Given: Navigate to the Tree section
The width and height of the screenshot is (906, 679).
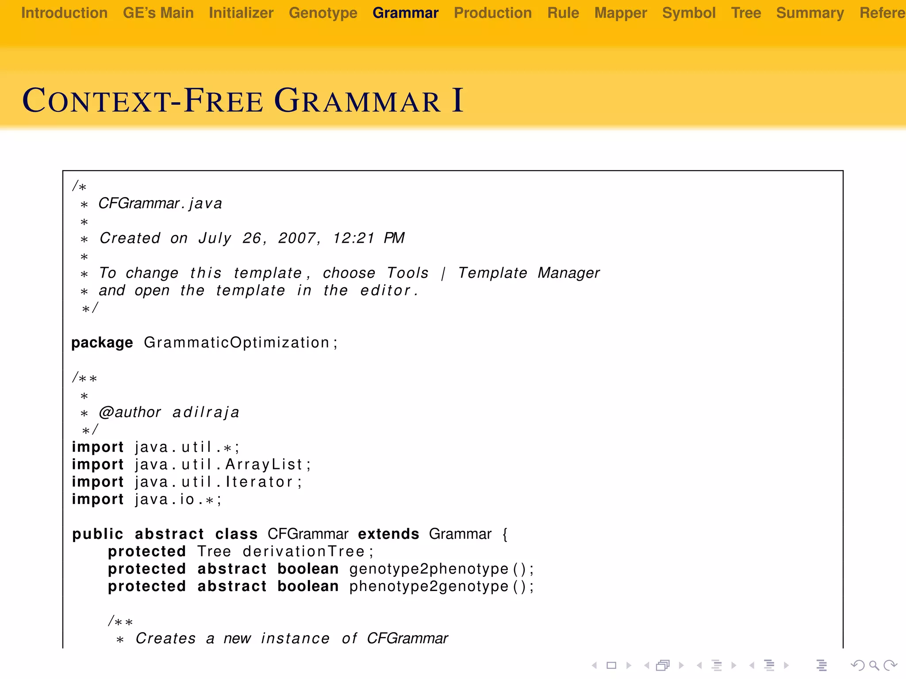Looking at the screenshot, I should click(x=746, y=13).
